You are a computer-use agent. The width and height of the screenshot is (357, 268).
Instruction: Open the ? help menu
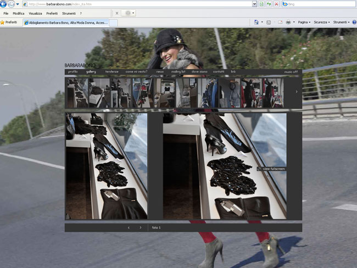[81, 13]
